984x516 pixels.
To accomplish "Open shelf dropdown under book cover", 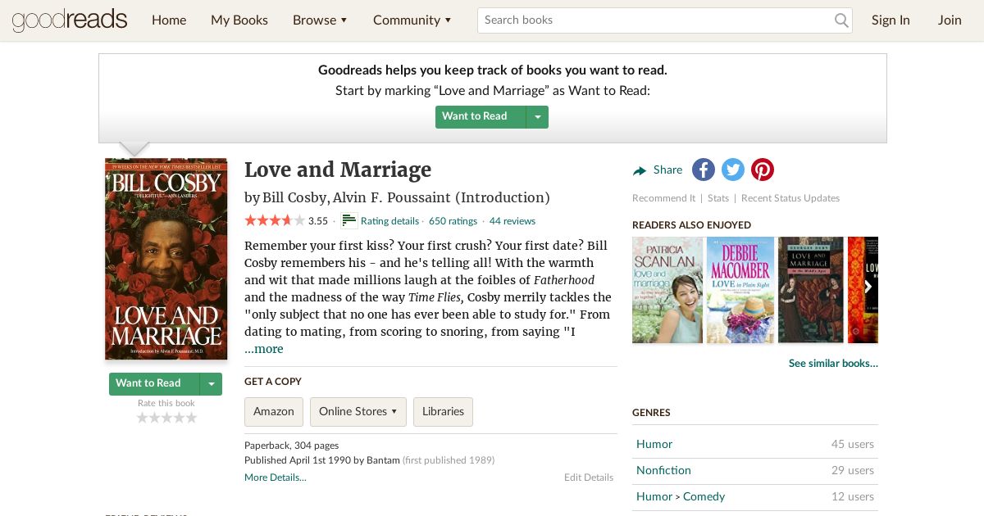I will click(211, 384).
